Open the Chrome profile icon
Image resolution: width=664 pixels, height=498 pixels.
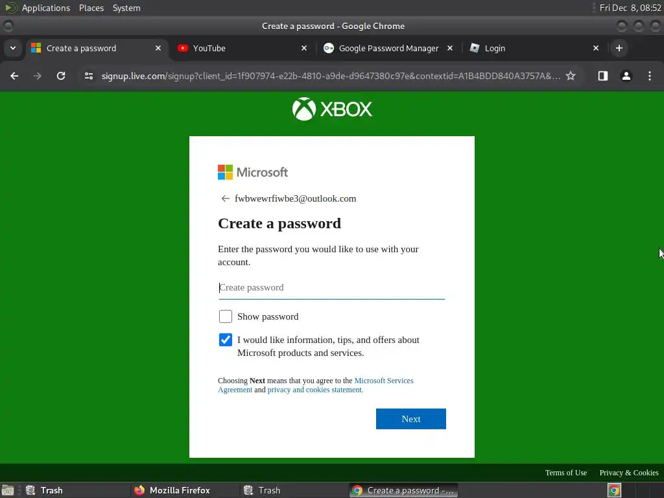click(x=626, y=76)
